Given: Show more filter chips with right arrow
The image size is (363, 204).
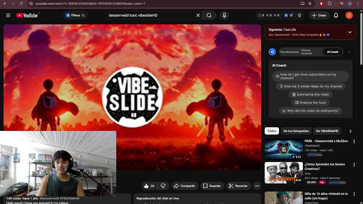Looking at the screenshot, I should pyautogui.click(x=350, y=131).
